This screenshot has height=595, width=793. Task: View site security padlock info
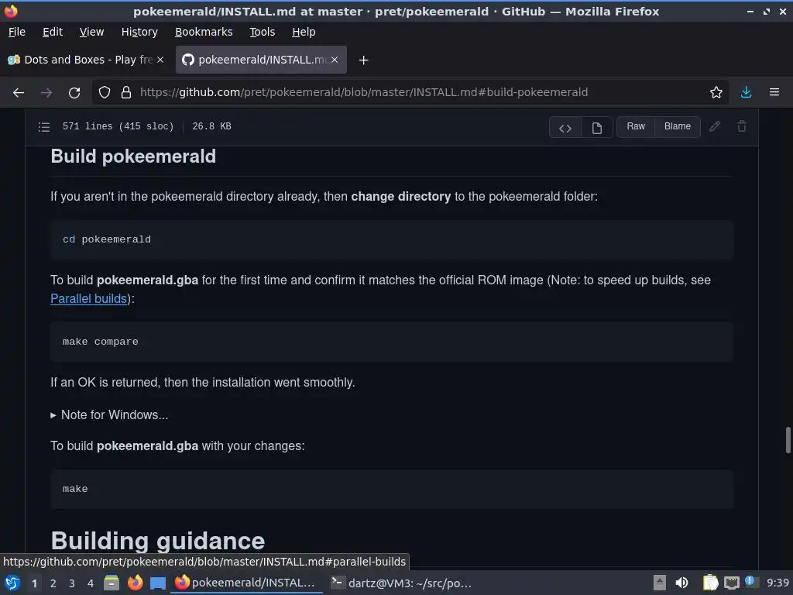(x=126, y=93)
